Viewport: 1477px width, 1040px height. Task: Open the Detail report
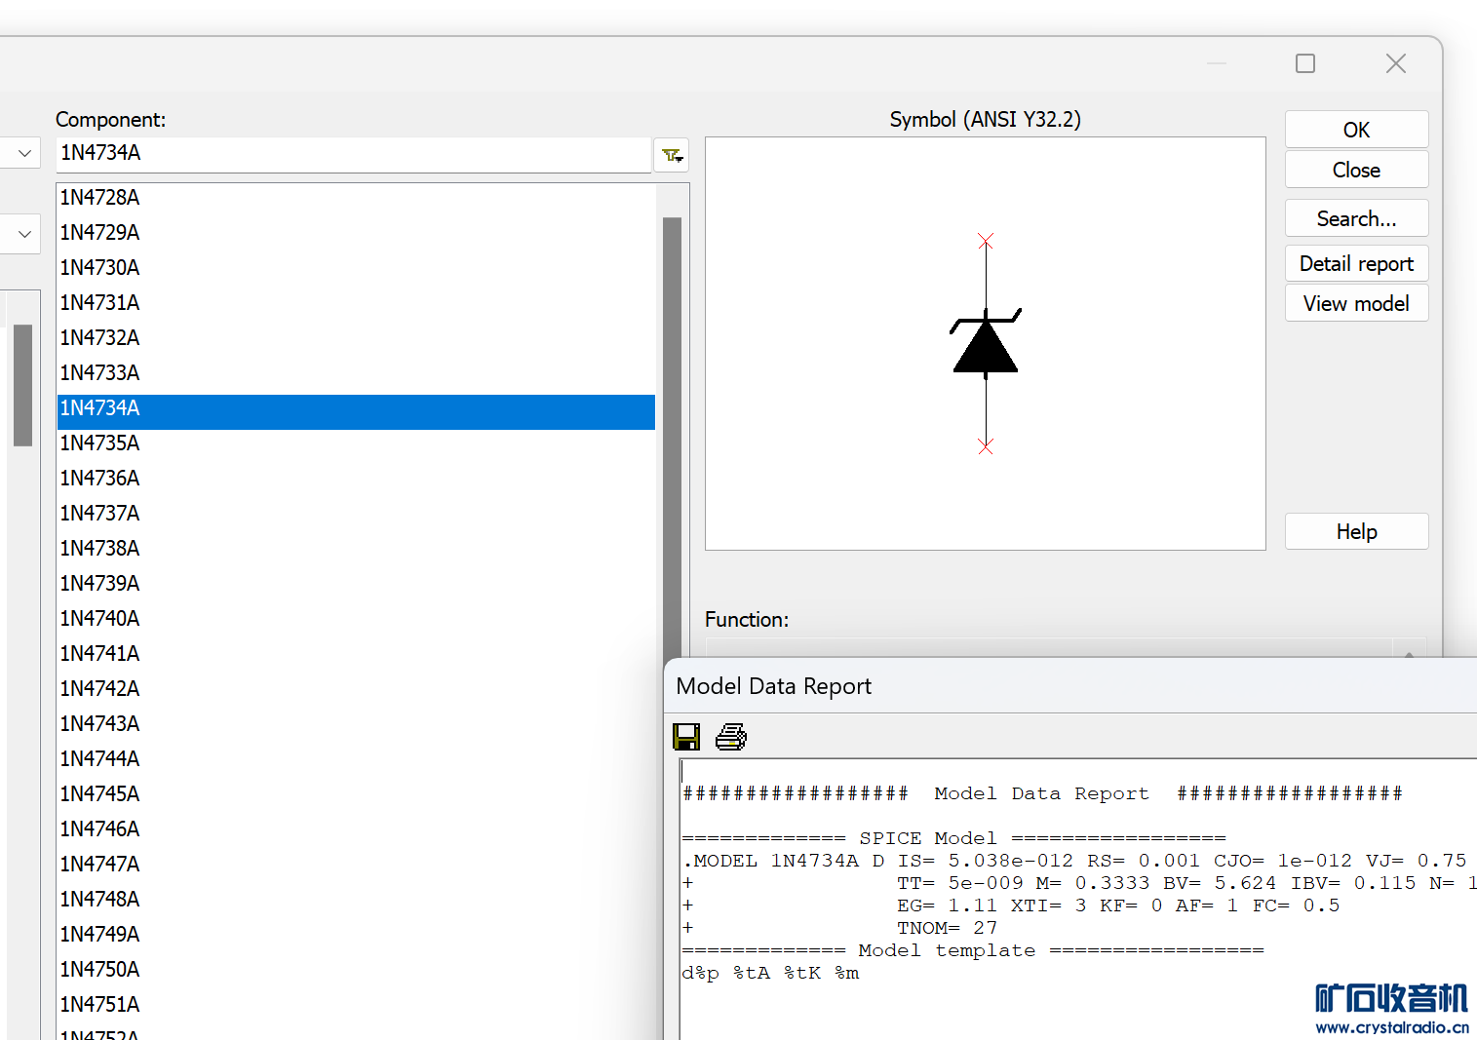click(x=1356, y=263)
